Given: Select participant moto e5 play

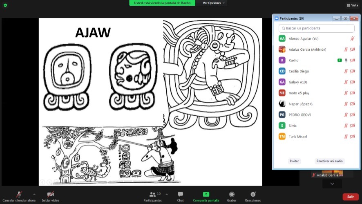Looking at the screenshot, I should click(316, 93).
